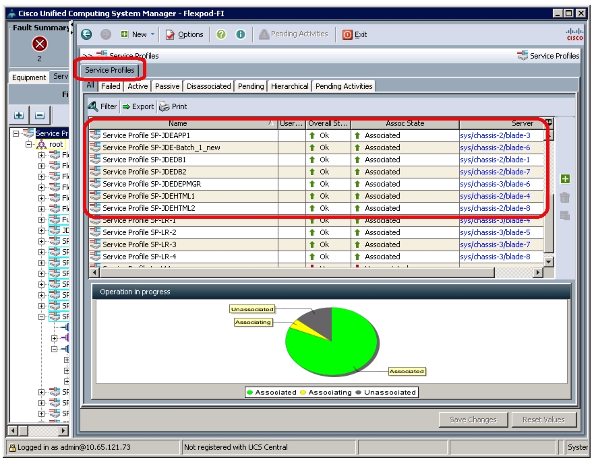Switch to the Active tab
This screenshot has width=596, height=464.
point(138,86)
